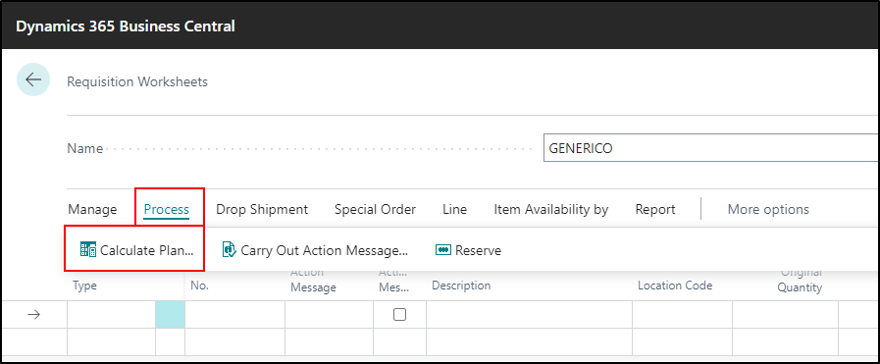The height and width of the screenshot is (364, 880).
Task: Open the Special Order menu
Action: [376, 210]
